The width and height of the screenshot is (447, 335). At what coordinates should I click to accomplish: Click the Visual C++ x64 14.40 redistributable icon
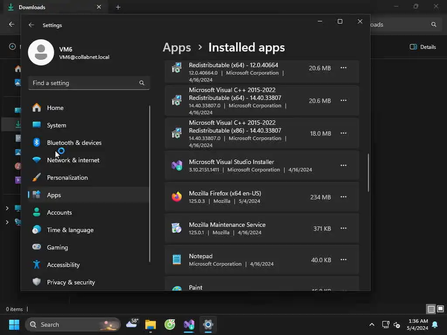(177, 100)
